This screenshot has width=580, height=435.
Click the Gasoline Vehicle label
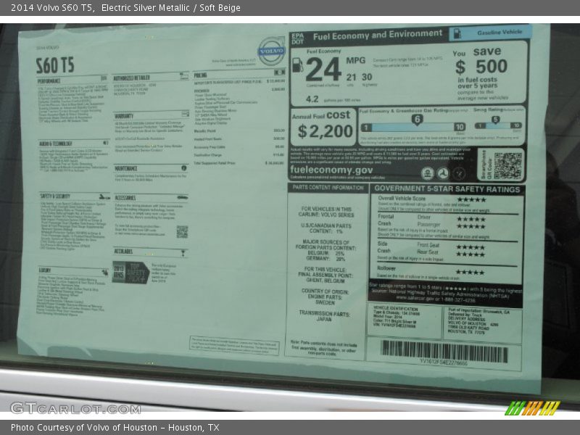tap(490, 33)
